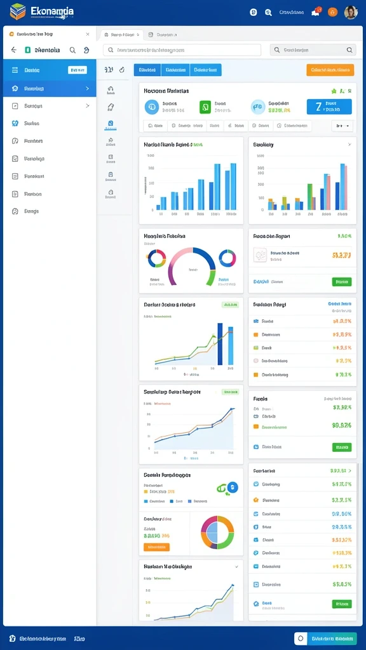Click the large blue Z button in statistics card
The width and height of the screenshot is (366, 650).
329,107
